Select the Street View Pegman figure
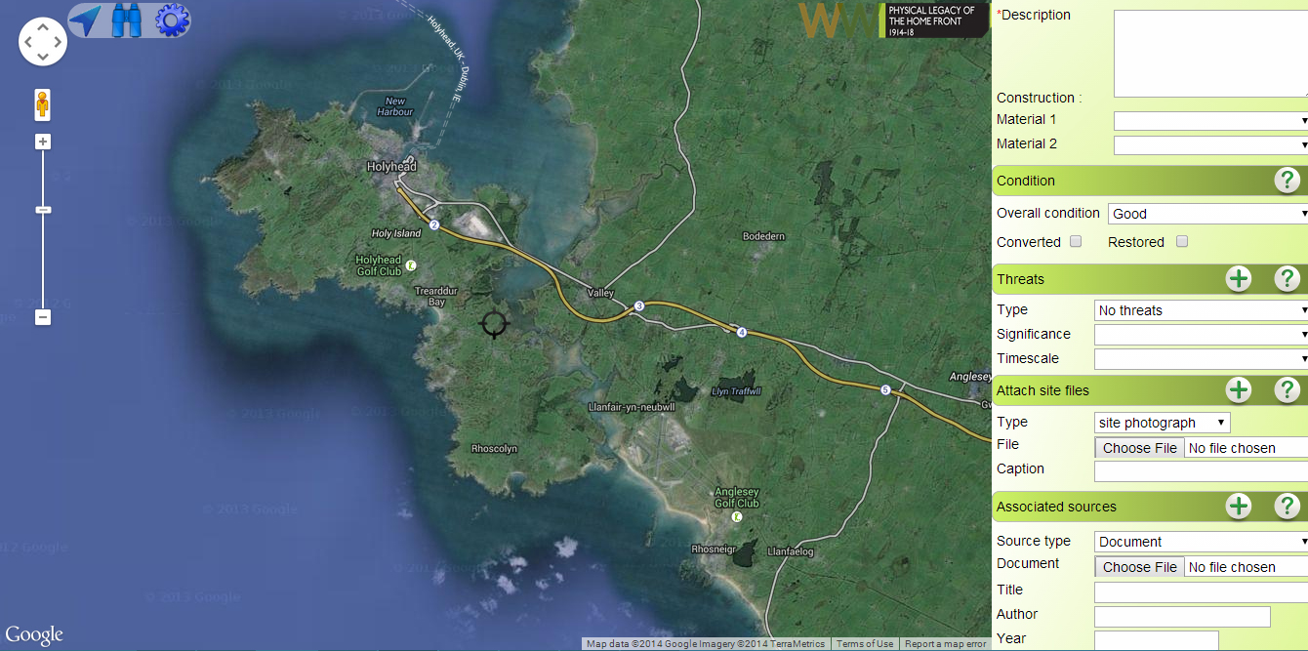The image size is (1308, 651). (x=42, y=104)
